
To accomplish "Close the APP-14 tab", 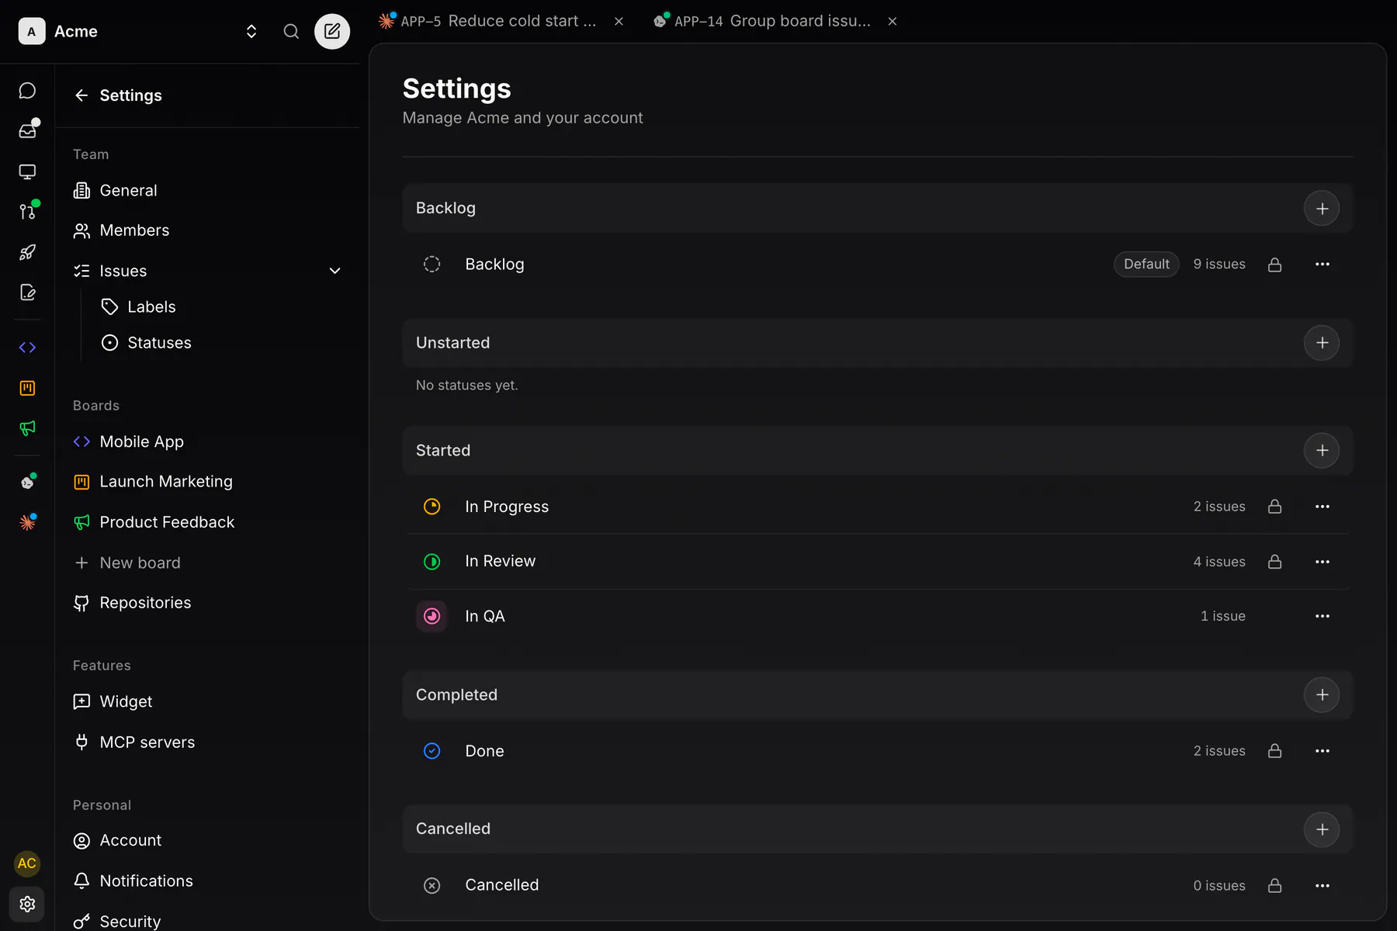I will pos(893,21).
